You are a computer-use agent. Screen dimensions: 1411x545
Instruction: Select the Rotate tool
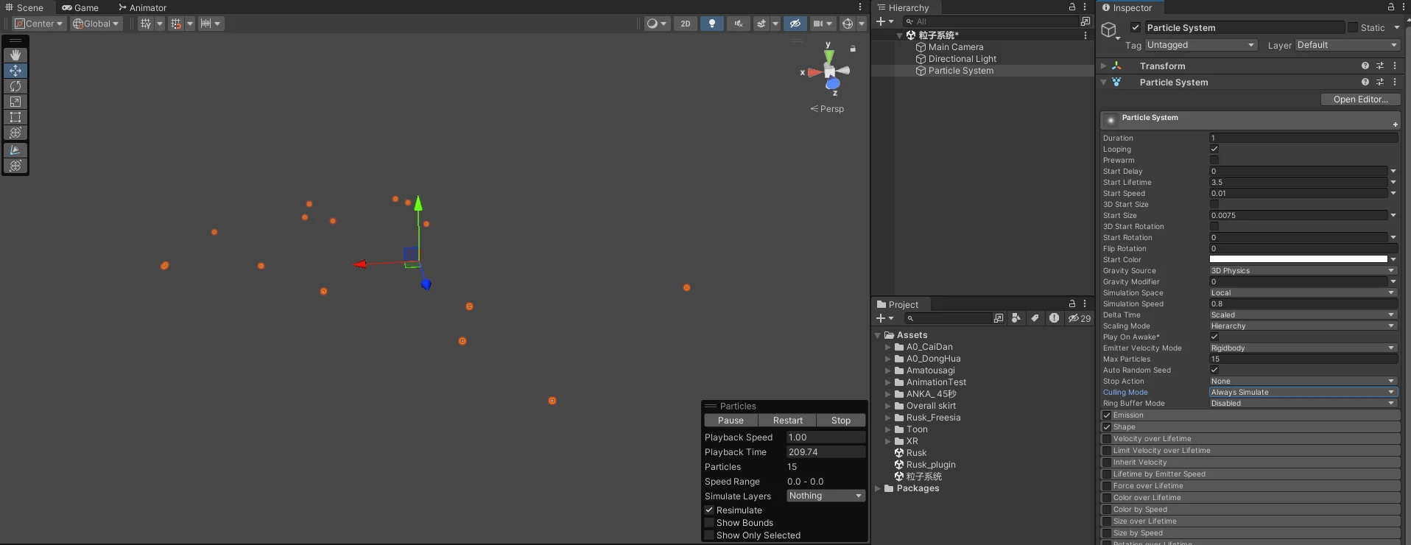coord(15,86)
